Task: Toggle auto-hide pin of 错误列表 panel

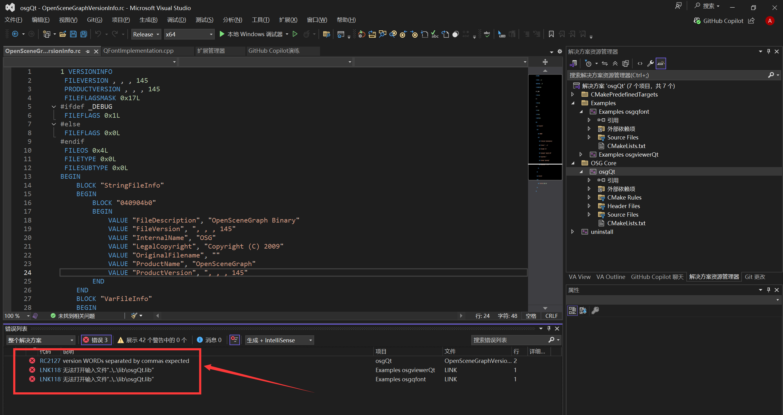Action: (x=549, y=329)
